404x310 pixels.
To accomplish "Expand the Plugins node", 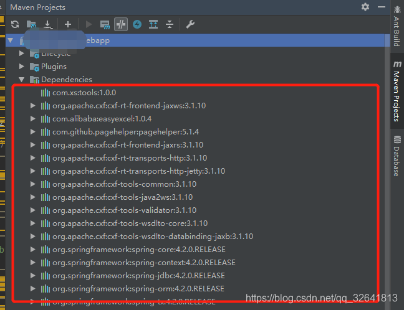I will point(22,67).
